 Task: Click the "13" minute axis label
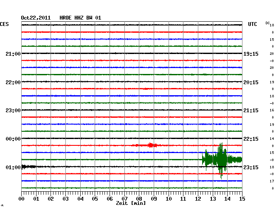pyautogui.click(x=213, y=199)
